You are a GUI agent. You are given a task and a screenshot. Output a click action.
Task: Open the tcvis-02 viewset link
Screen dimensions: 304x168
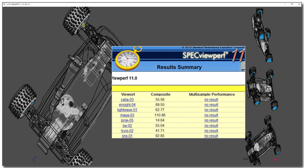[127, 131]
